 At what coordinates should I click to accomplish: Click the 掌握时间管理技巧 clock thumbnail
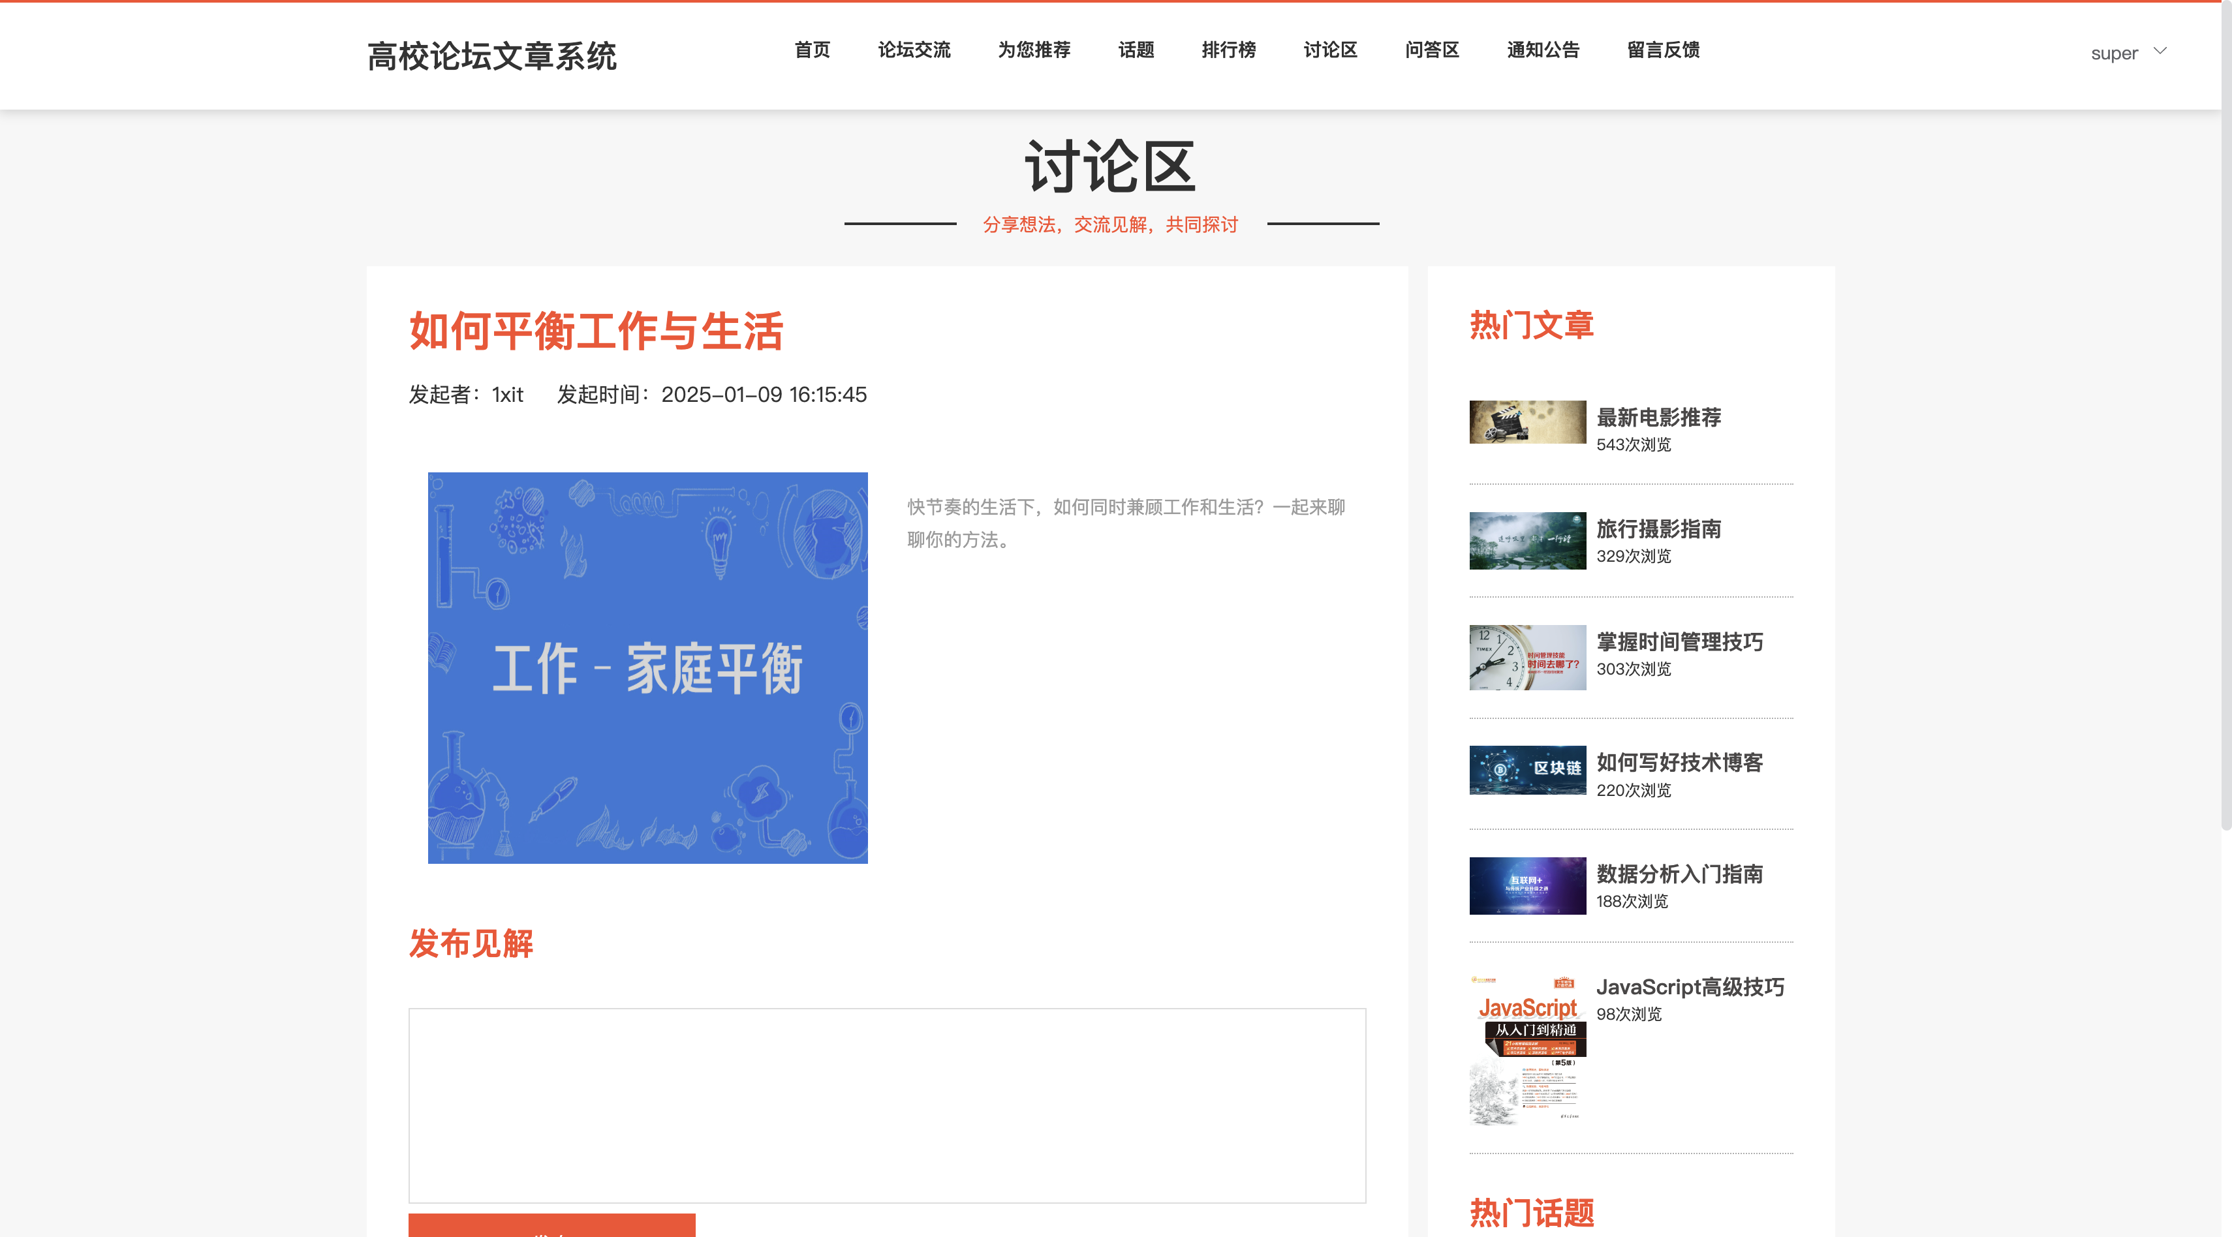point(1528,658)
